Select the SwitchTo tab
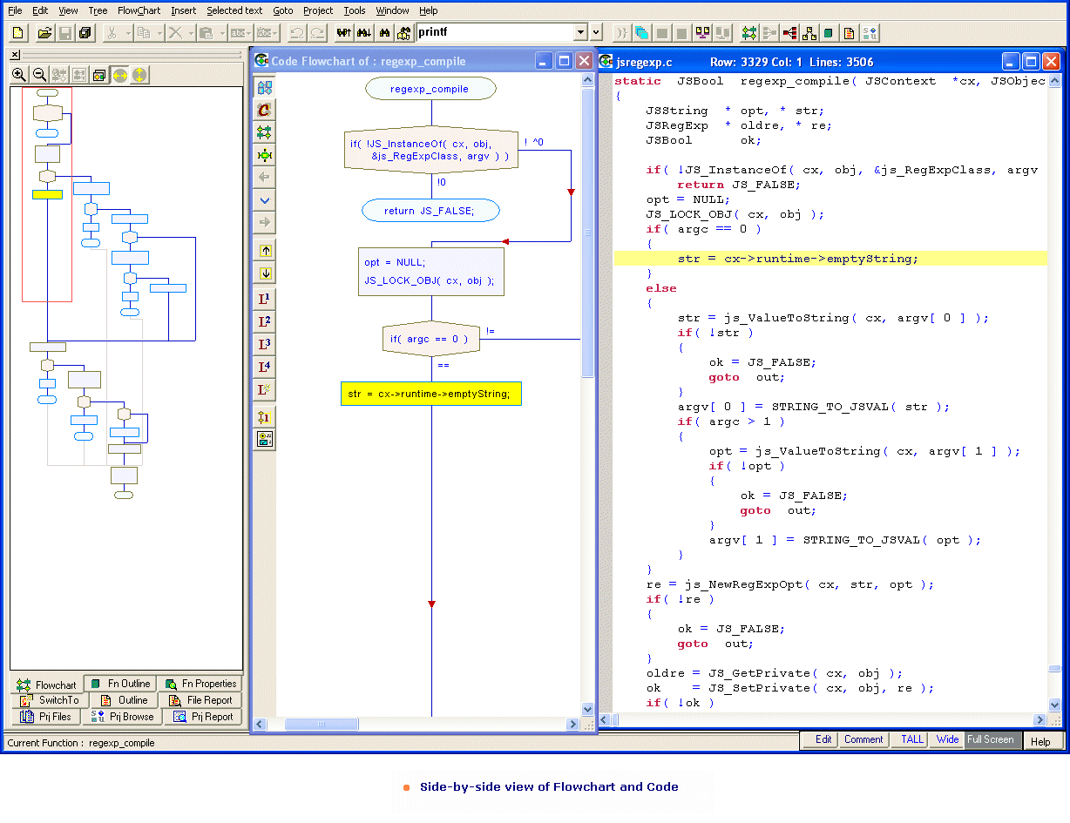Screen dimensions: 1070x823 (x=50, y=700)
